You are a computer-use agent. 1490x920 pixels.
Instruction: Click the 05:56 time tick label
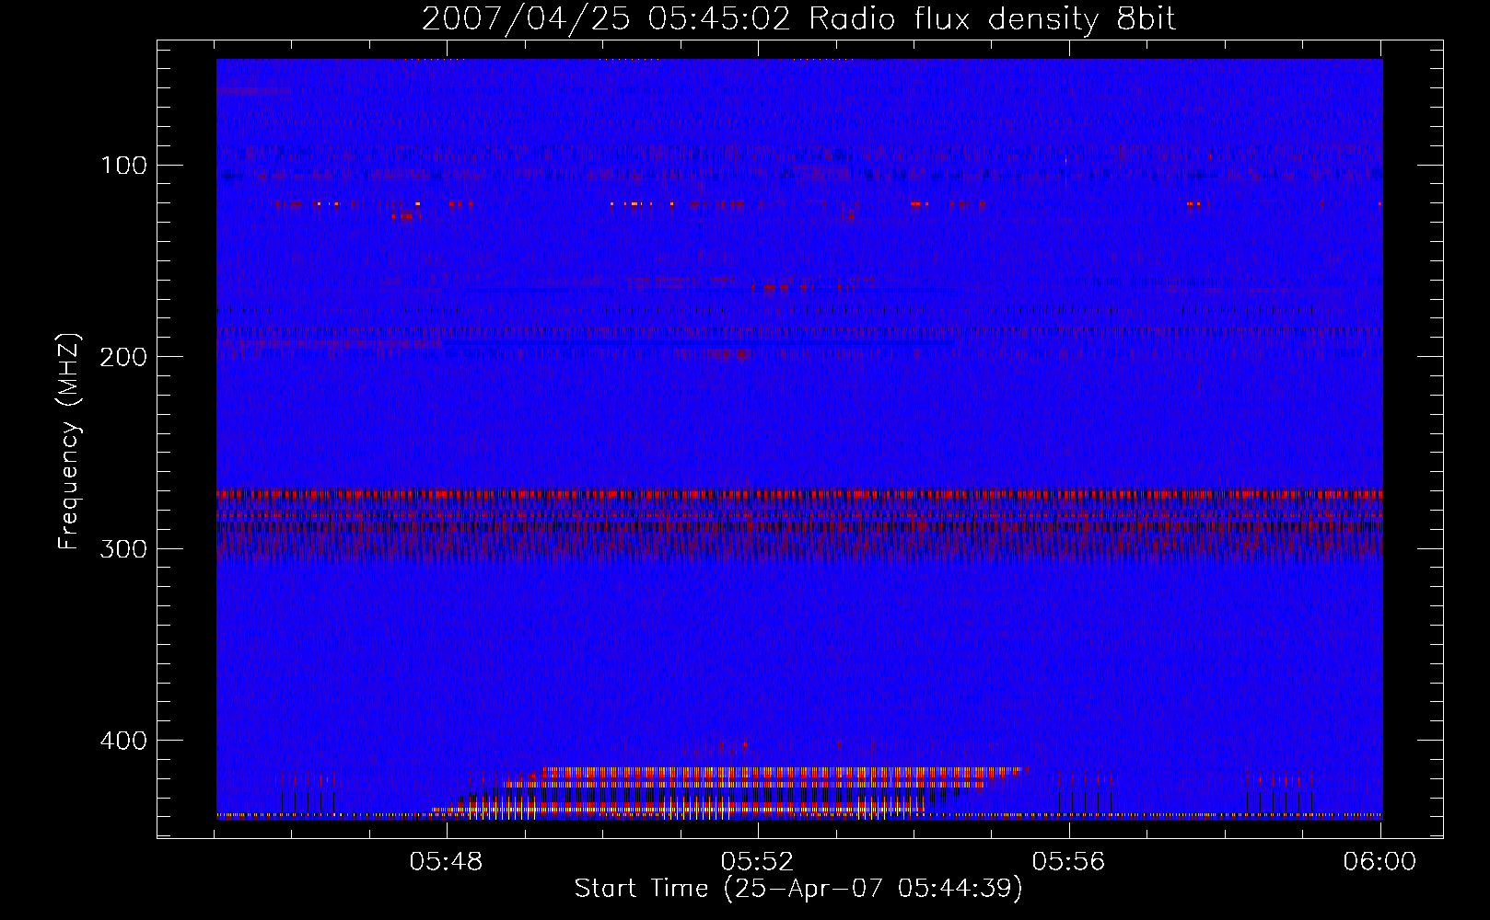point(1068,862)
